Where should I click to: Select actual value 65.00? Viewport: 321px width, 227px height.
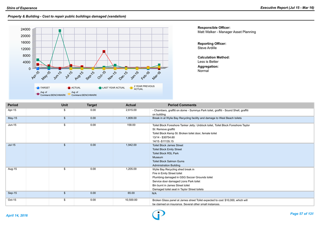(x=131, y=193)
